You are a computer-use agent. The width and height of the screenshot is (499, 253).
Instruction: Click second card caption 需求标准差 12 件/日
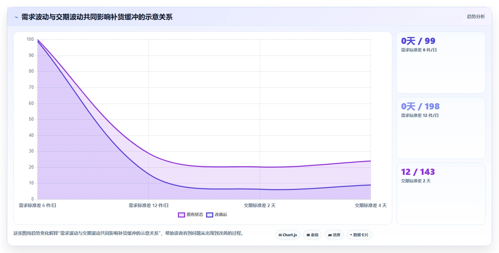420,115
